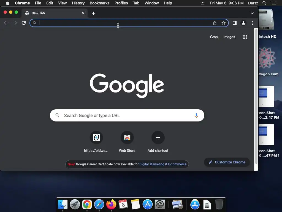Open the Edit menu
The height and width of the screenshot is (212, 282).
coord(50,3)
